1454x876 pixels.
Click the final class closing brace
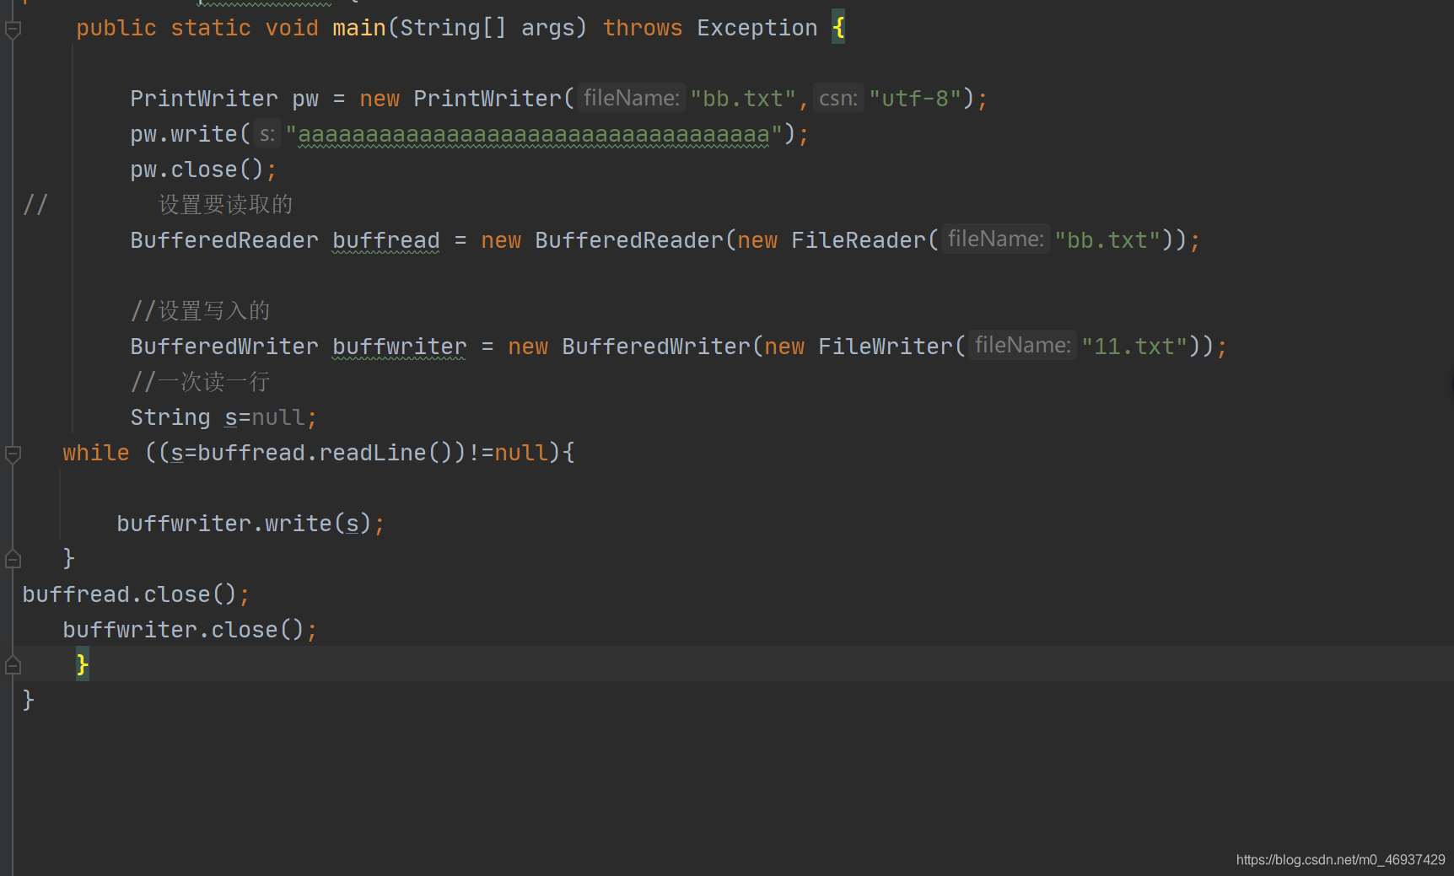pos(29,700)
